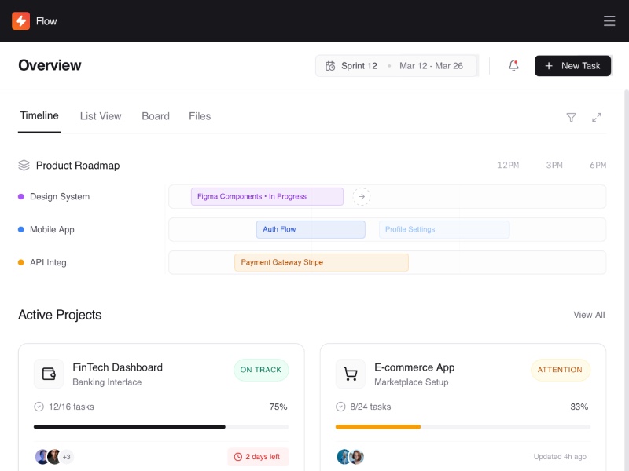
Task: Open the hamburger menu
Action: (609, 21)
